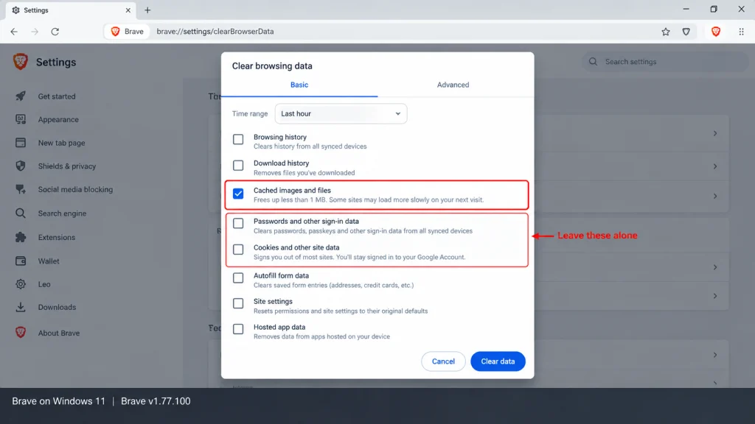The image size is (755, 424).
Task: Click the Time range label
Action: pos(250,114)
